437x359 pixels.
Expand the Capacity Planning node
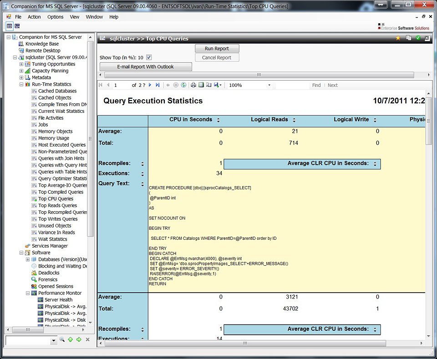(21, 71)
